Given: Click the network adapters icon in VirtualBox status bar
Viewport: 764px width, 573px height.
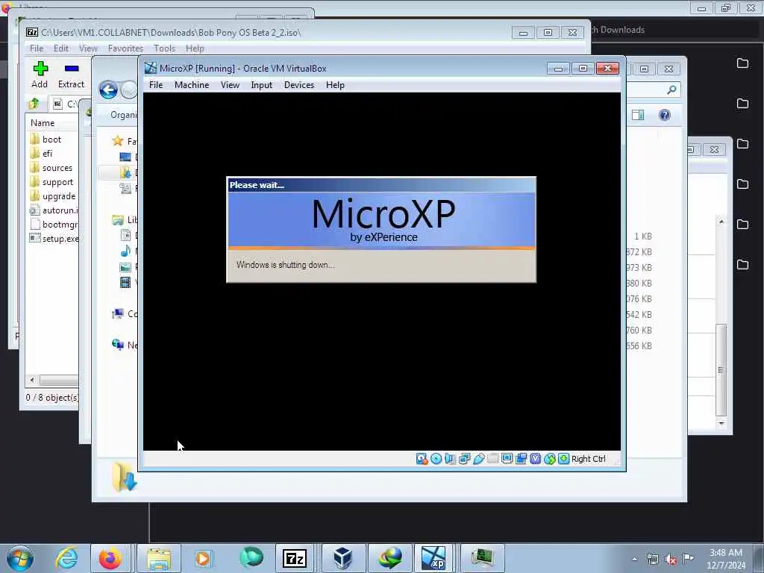Looking at the screenshot, I should [464, 459].
